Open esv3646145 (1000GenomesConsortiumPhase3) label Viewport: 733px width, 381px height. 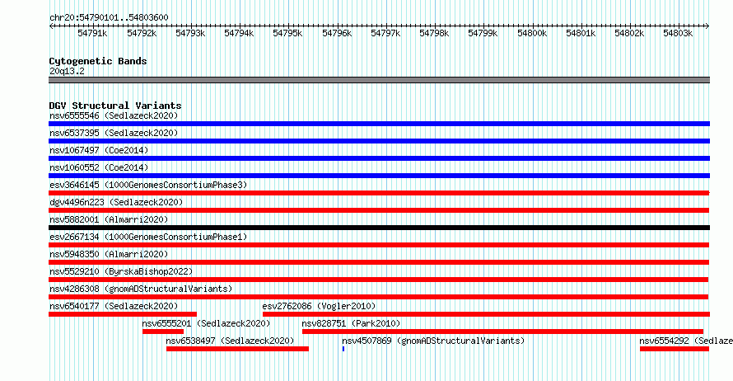(x=148, y=185)
